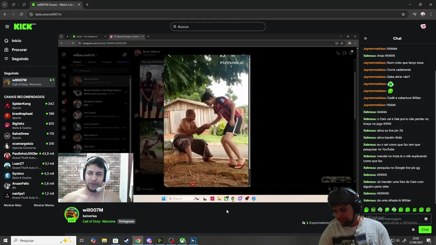
Task: Open the Discord taskbar icon
Action: [149, 241]
